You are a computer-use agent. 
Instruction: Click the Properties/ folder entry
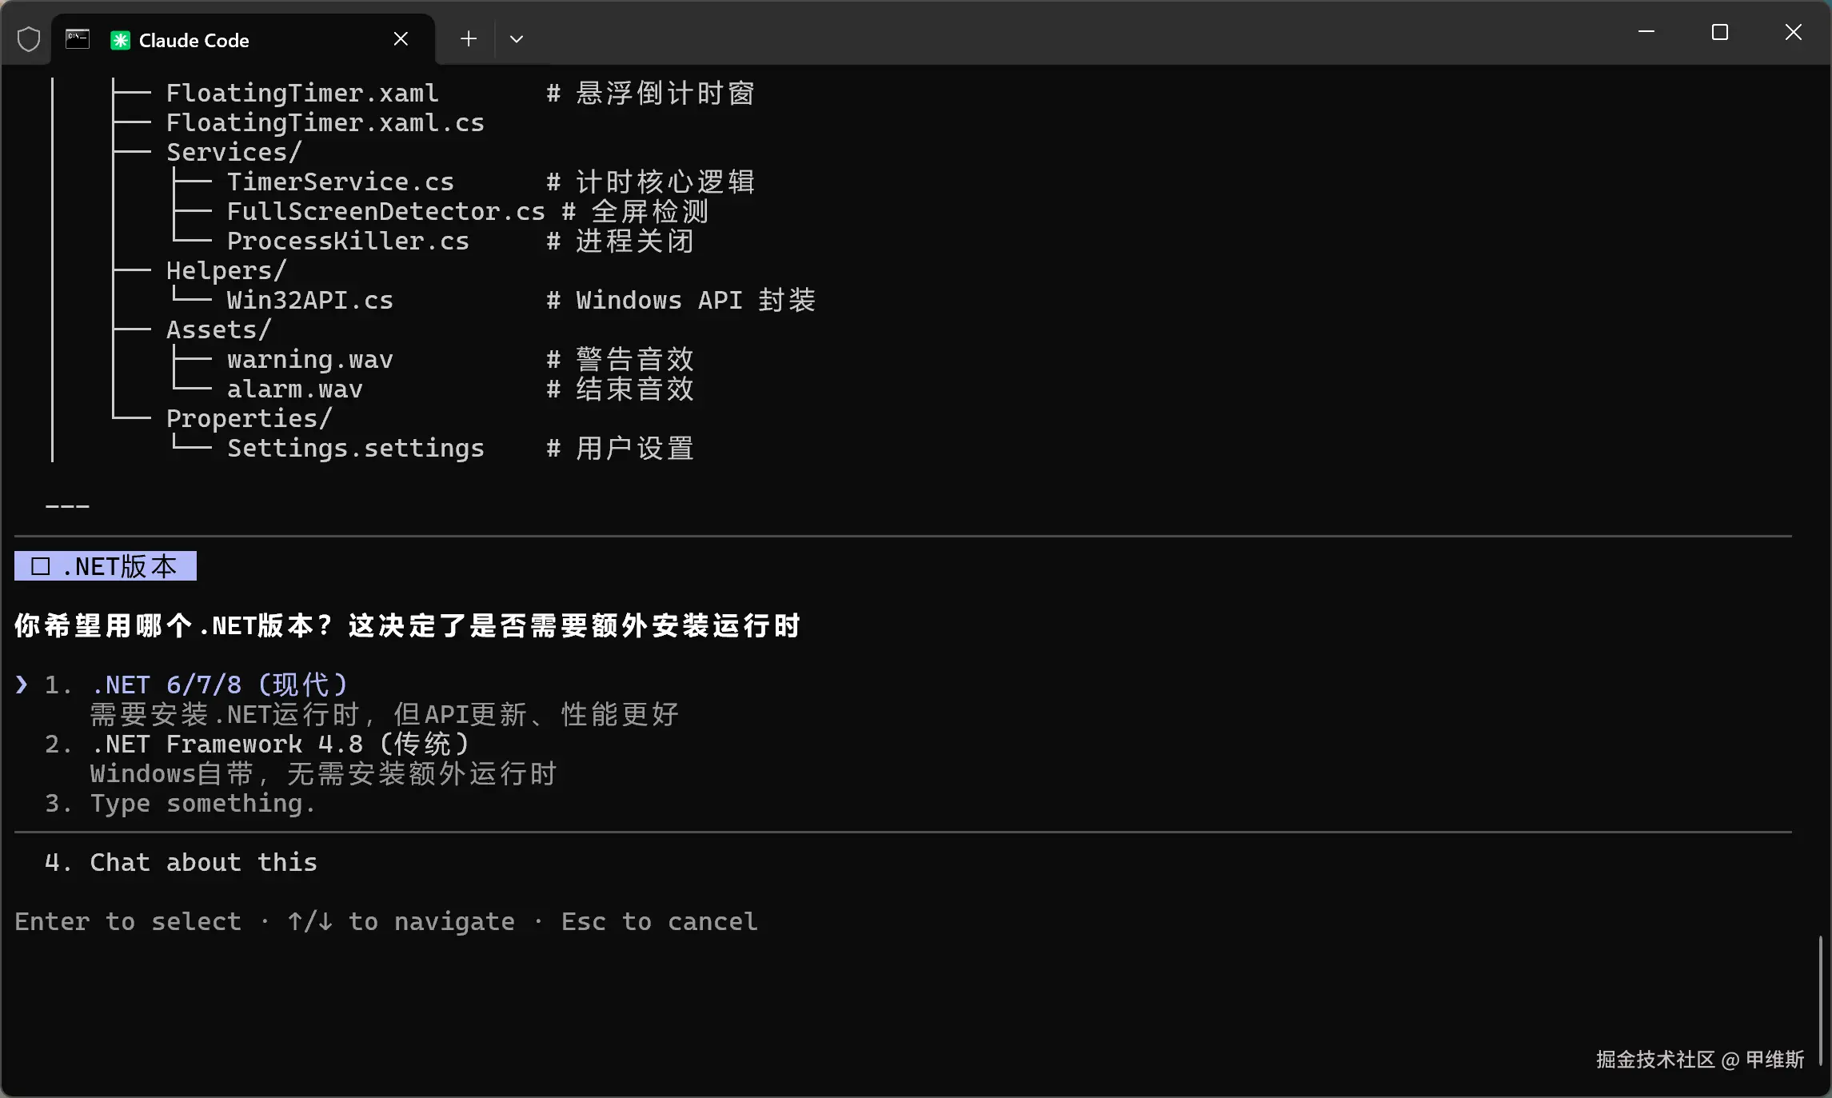(x=249, y=418)
